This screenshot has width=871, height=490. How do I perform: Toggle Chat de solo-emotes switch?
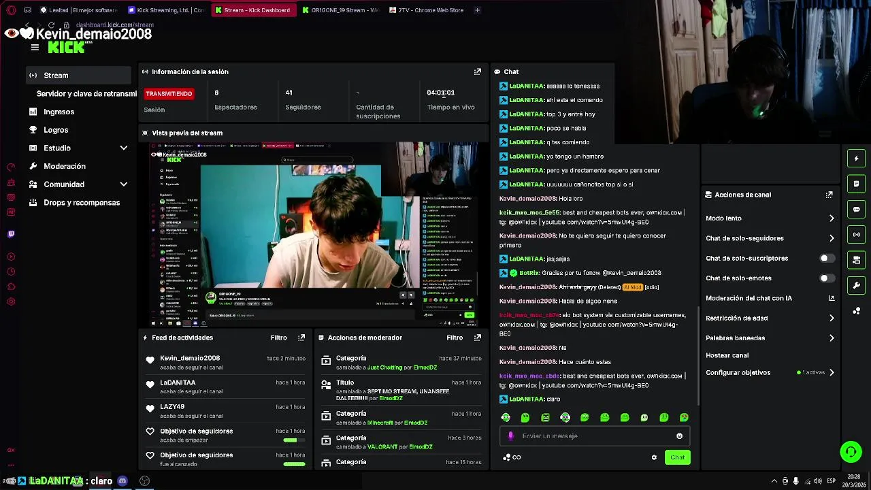point(827,278)
